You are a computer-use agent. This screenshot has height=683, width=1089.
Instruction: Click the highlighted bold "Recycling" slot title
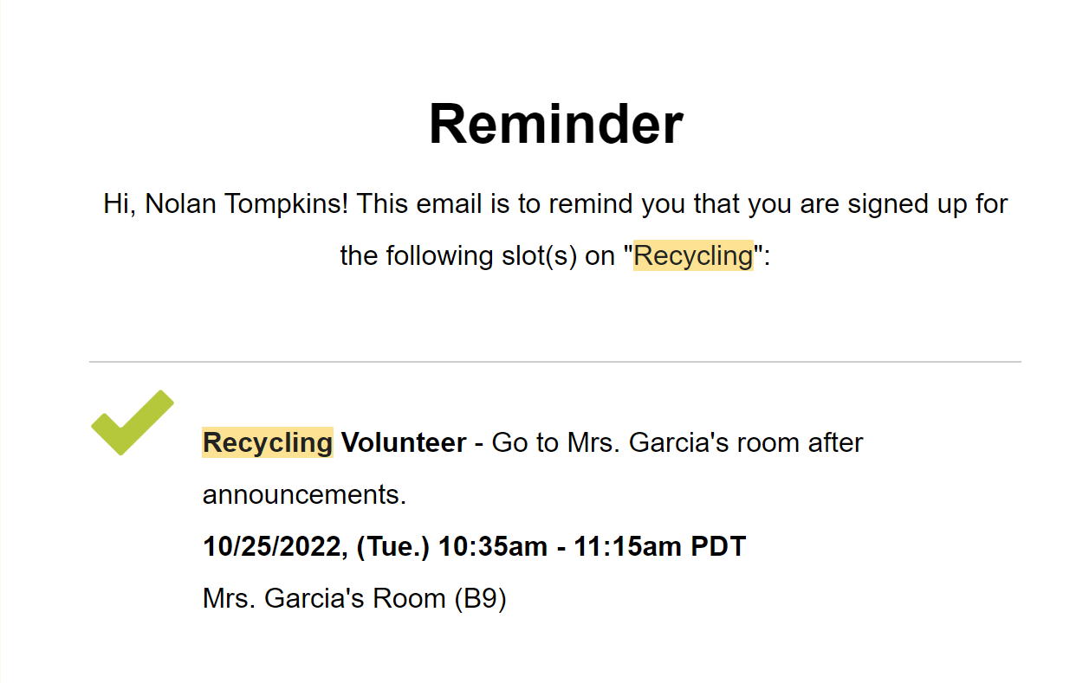tap(268, 442)
